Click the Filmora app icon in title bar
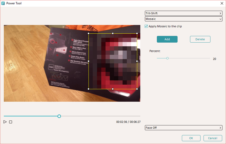The width and height of the screenshot is (226, 144). pos(3,3)
